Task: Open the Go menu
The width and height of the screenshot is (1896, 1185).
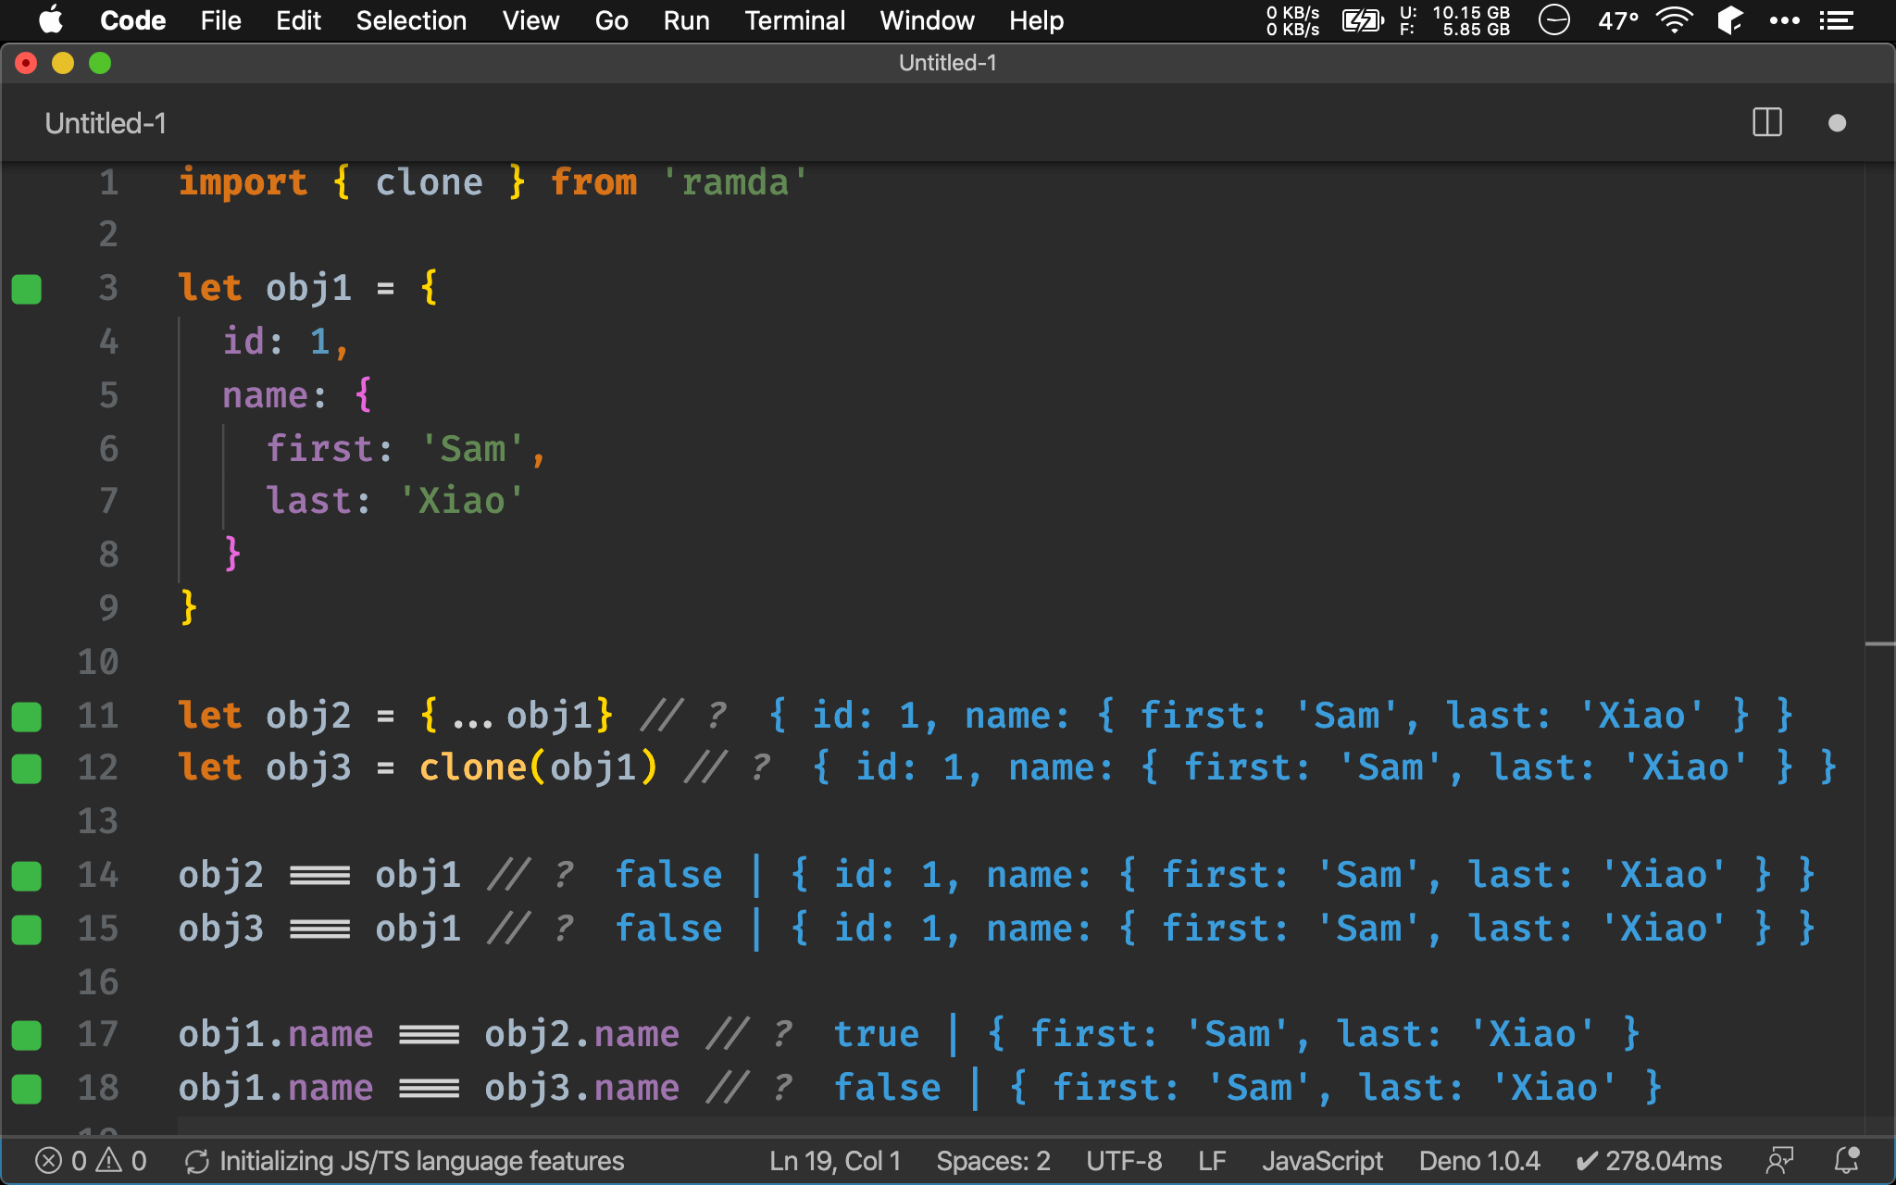Action: click(611, 20)
